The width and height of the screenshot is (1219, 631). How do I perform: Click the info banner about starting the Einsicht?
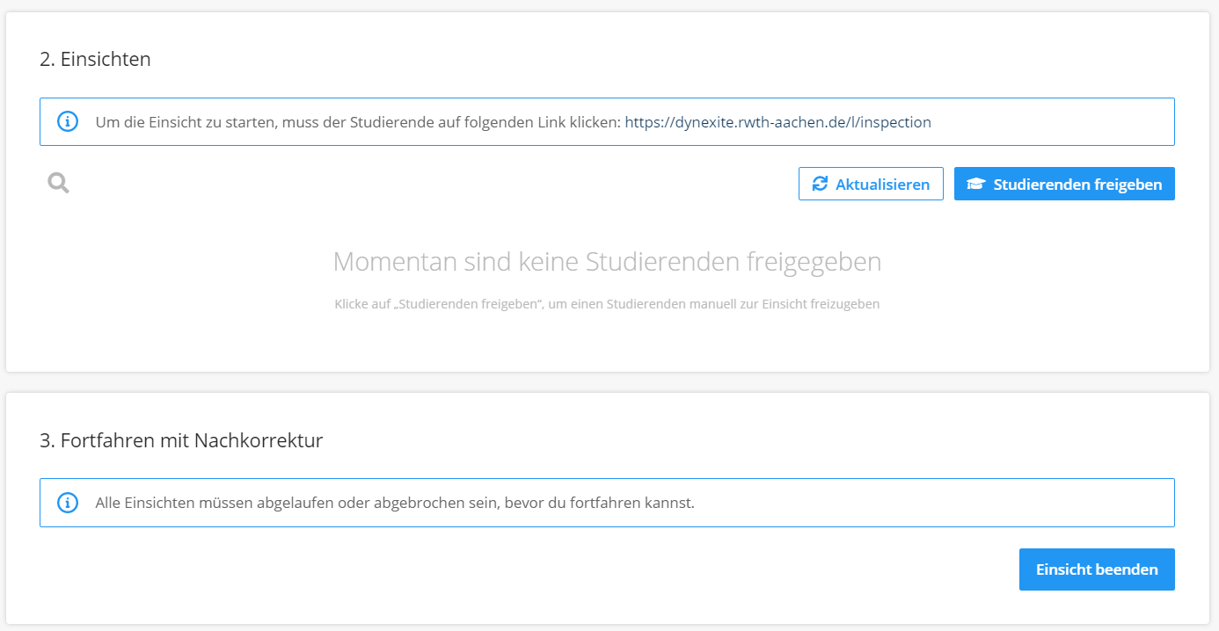point(607,121)
